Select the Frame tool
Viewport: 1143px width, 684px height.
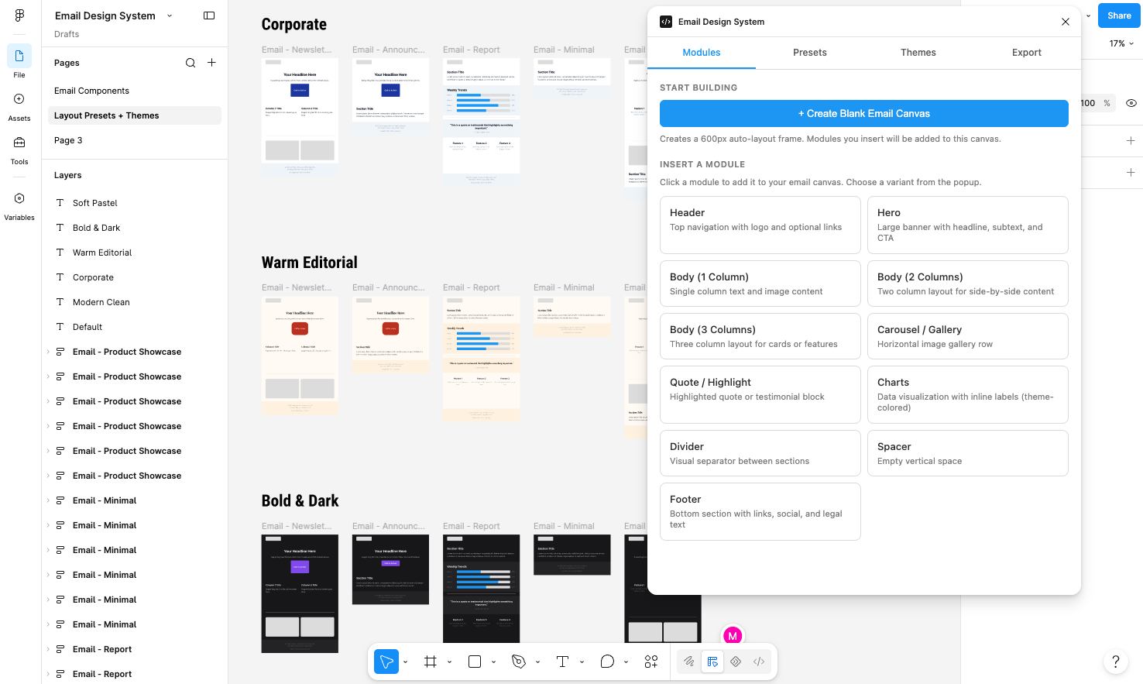pyautogui.click(x=431, y=662)
